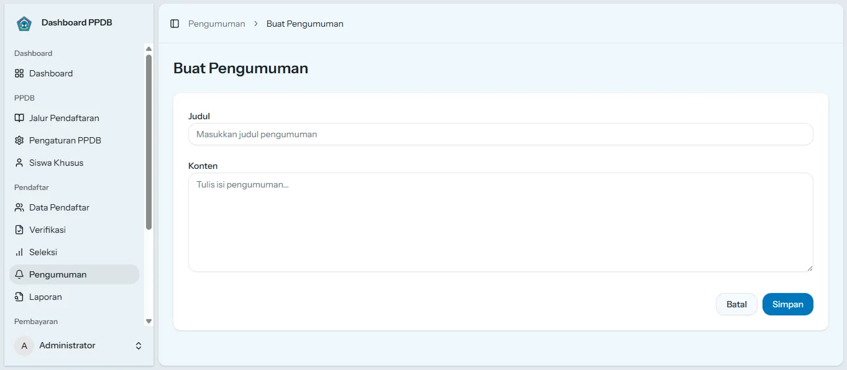Click the Judul field label
The width and height of the screenshot is (847, 370).
pyautogui.click(x=199, y=116)
